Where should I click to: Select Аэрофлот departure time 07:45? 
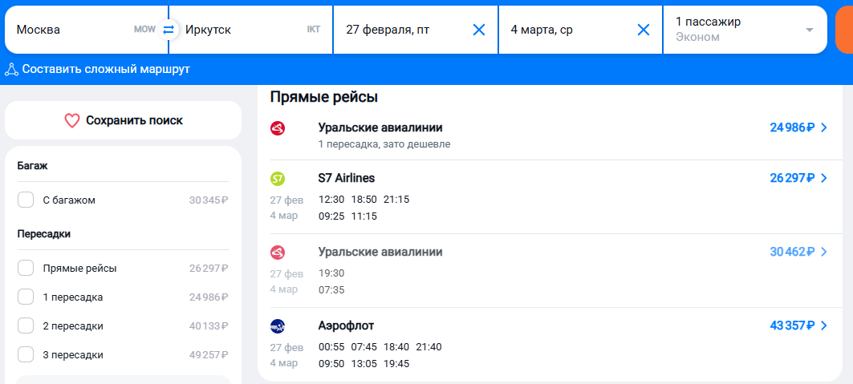click(x=364, y=347)
